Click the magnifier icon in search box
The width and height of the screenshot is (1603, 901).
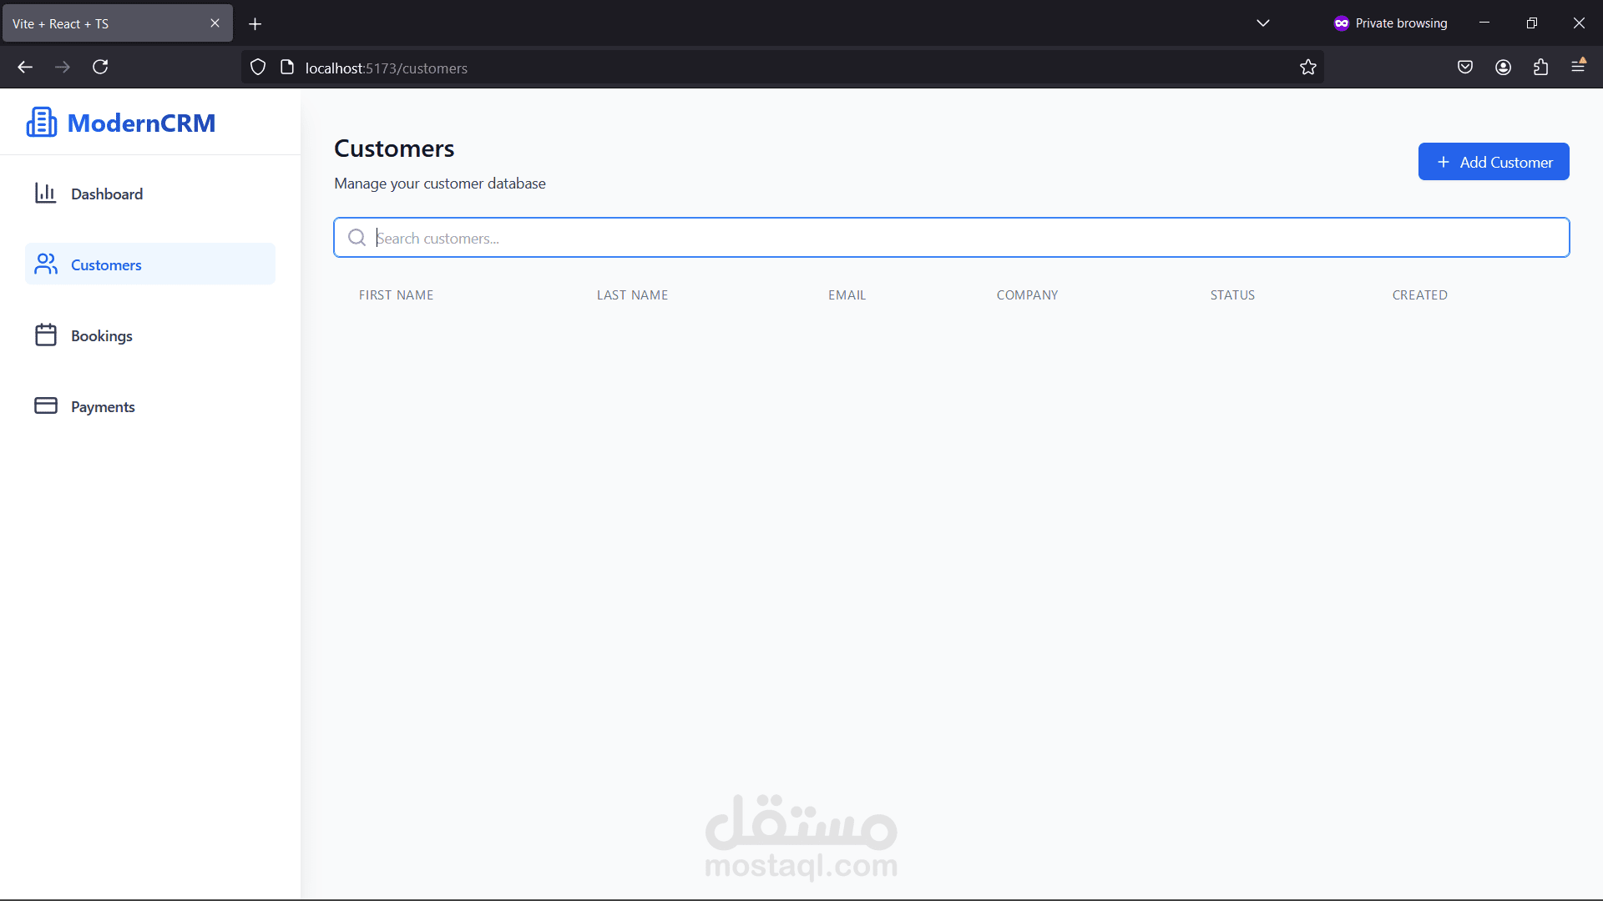(357, 238)
